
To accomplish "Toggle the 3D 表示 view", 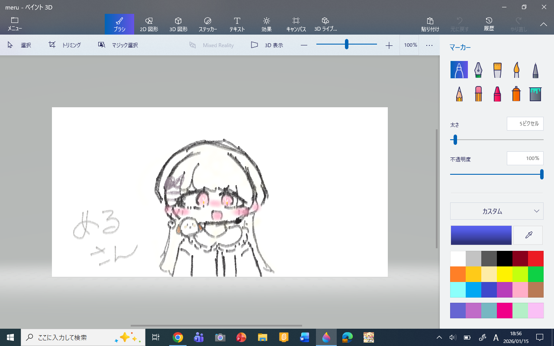I will (267, 45).
